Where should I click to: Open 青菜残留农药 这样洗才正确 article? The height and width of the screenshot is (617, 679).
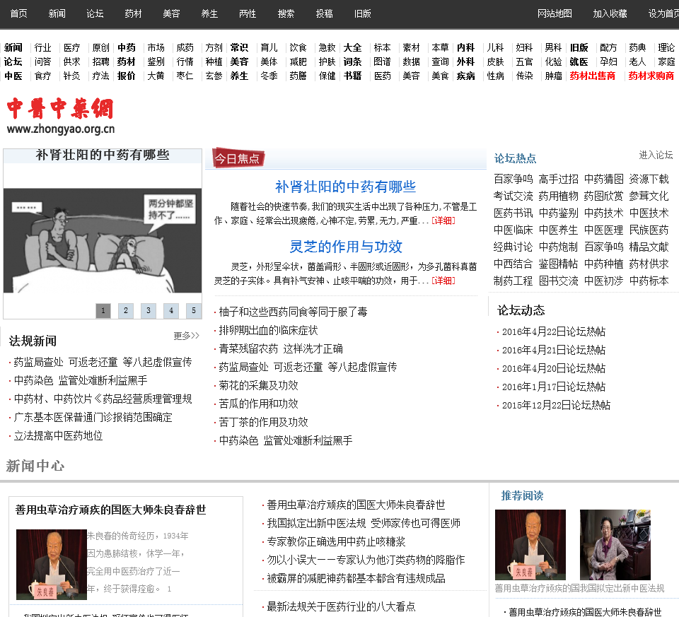pyautogui.click(x=281, y=348)
